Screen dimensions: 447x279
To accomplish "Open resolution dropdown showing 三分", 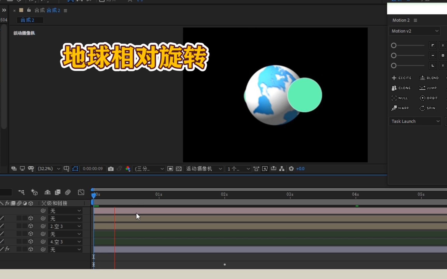I will (149, 169).
